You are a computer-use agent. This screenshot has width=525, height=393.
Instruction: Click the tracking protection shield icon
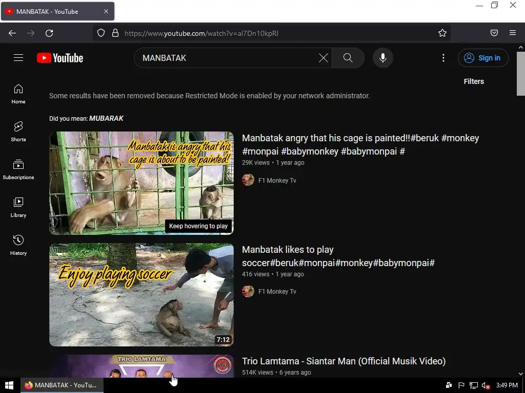tap(101, 33)
